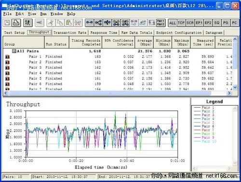Toggle the PC filter button

click(234, 23)
